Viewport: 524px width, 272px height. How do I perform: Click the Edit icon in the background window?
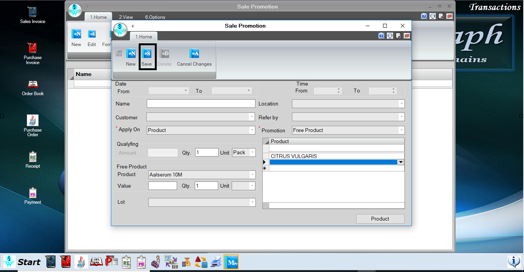click(x=92, y=35)
